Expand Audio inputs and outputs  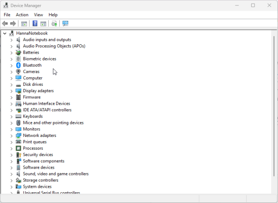tap(12, 40)
